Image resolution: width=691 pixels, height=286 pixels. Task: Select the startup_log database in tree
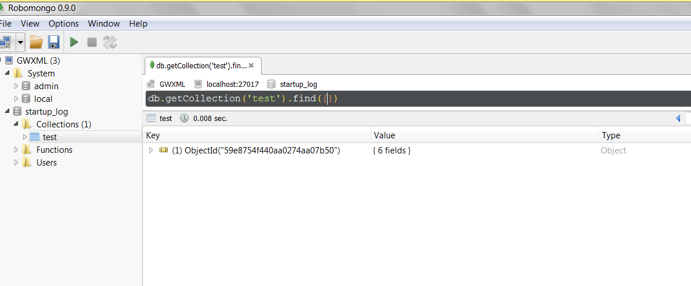pos(47,112)
